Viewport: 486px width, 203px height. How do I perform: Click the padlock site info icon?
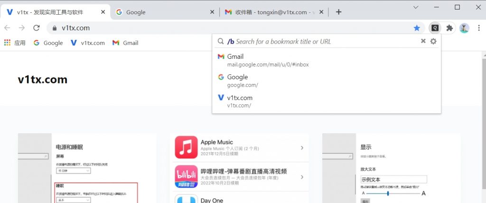(55, 28)
